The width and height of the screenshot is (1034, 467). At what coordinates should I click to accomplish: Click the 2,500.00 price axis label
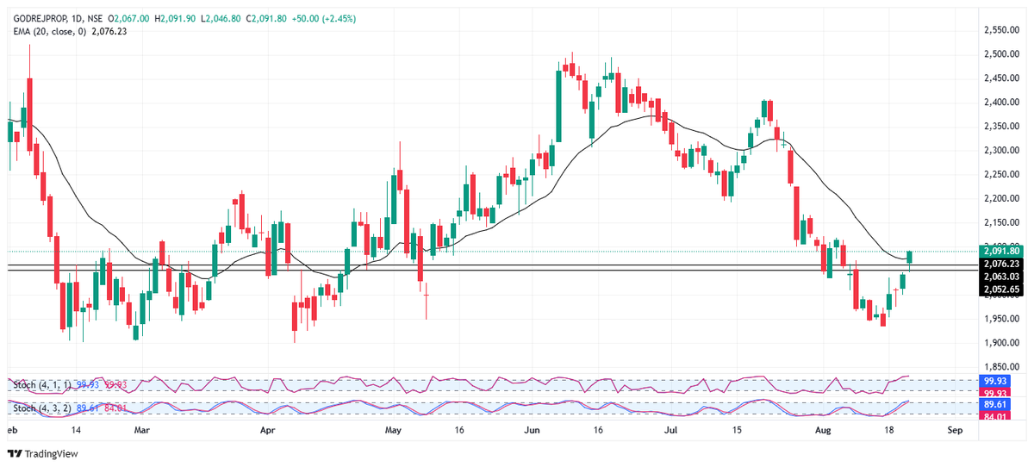tap(1001, 54)
